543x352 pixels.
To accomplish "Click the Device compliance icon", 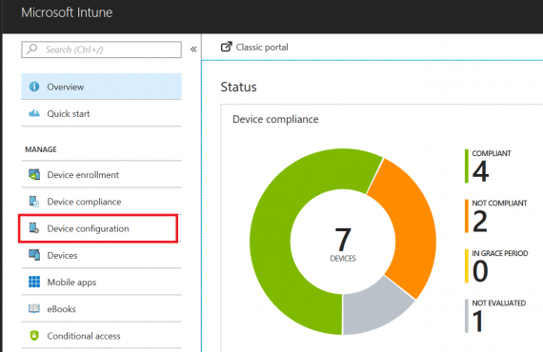I will point(34,202).
